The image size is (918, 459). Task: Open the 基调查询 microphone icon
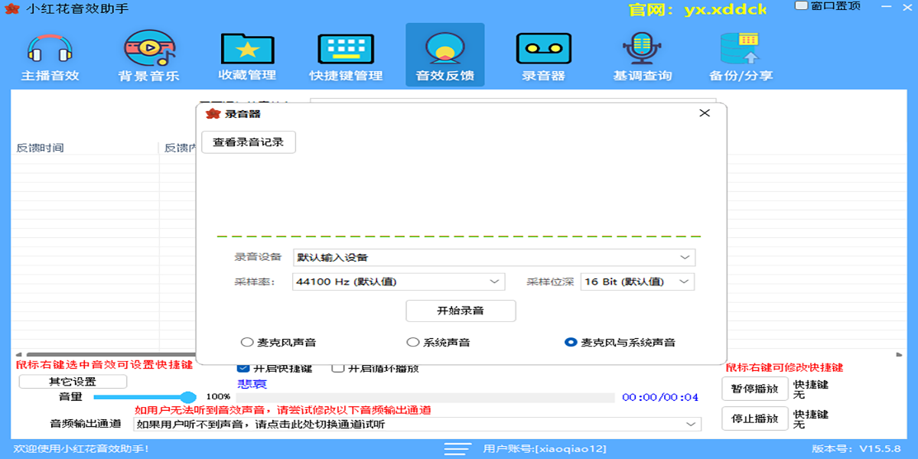(x=641, y=49)
